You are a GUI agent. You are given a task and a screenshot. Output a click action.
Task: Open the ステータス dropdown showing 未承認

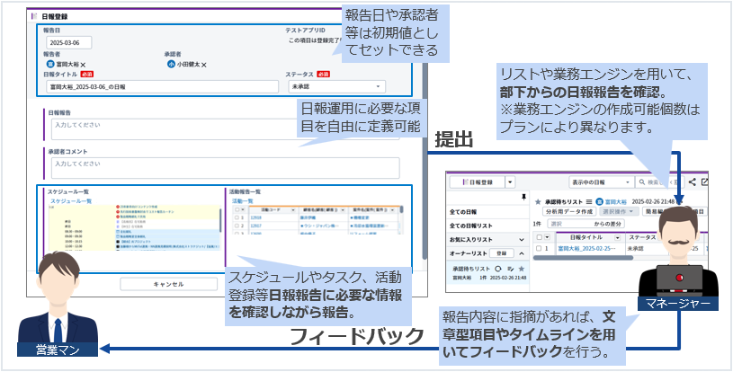click(x=335, y=87)
